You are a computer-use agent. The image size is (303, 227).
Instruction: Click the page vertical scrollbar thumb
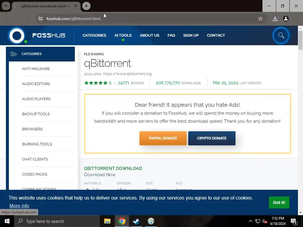301,40
